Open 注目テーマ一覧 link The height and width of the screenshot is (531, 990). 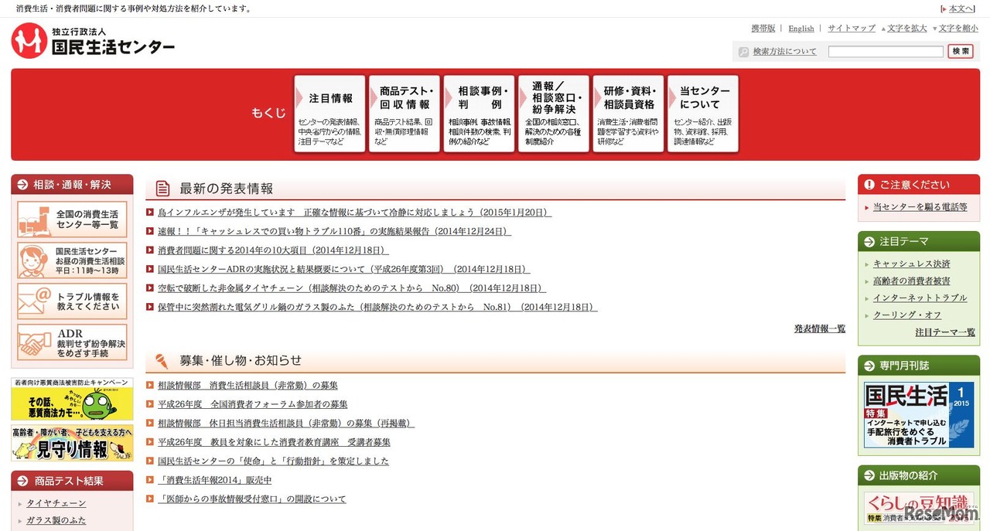945,332
